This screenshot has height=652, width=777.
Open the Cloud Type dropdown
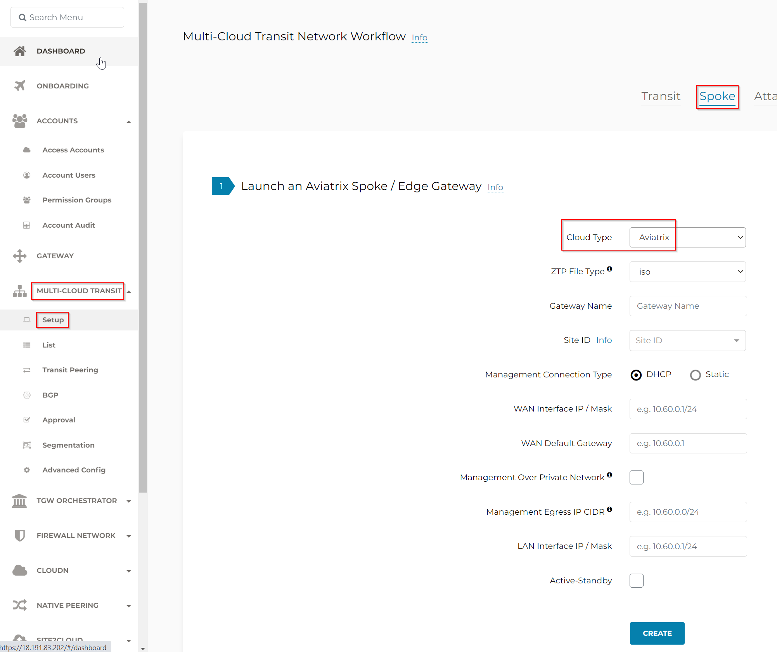tap(687, 237)
